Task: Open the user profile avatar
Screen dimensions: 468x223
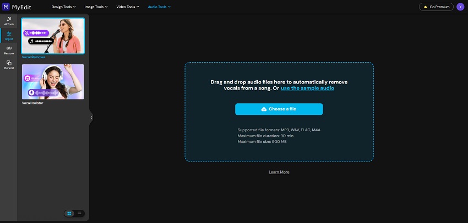Action: tap(460, 7)
